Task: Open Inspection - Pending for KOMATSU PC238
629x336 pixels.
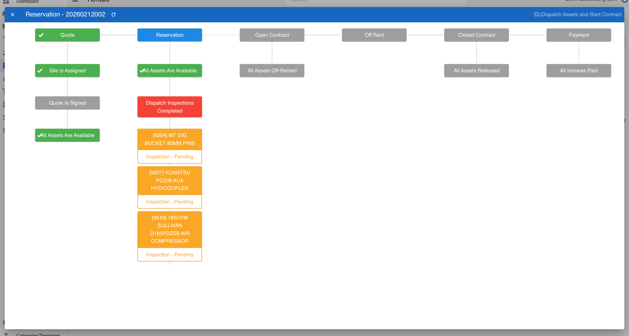Action: click(x=170, y=202)
